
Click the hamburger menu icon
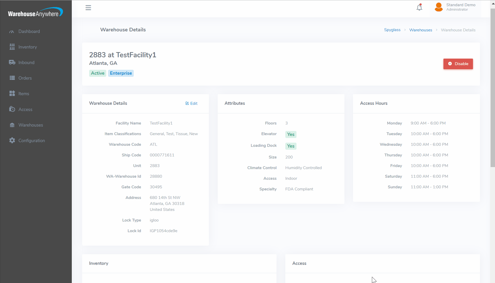(88, 8)
